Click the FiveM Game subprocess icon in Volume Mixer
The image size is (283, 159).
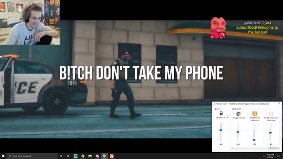255,114
